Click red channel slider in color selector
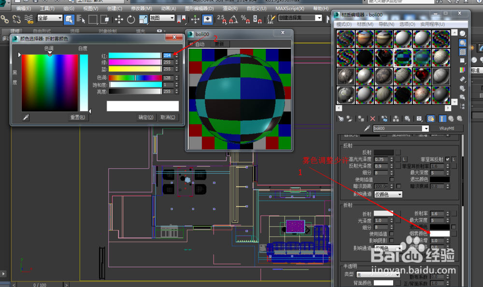Screen dimensions: 483x287 [x=135, y=55]
